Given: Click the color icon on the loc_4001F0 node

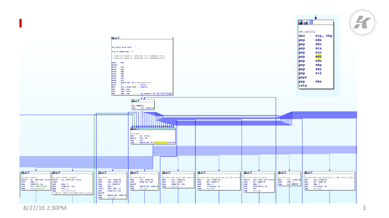Looking at the screenshot, I should pyautogui.click(x=133, y=101).
